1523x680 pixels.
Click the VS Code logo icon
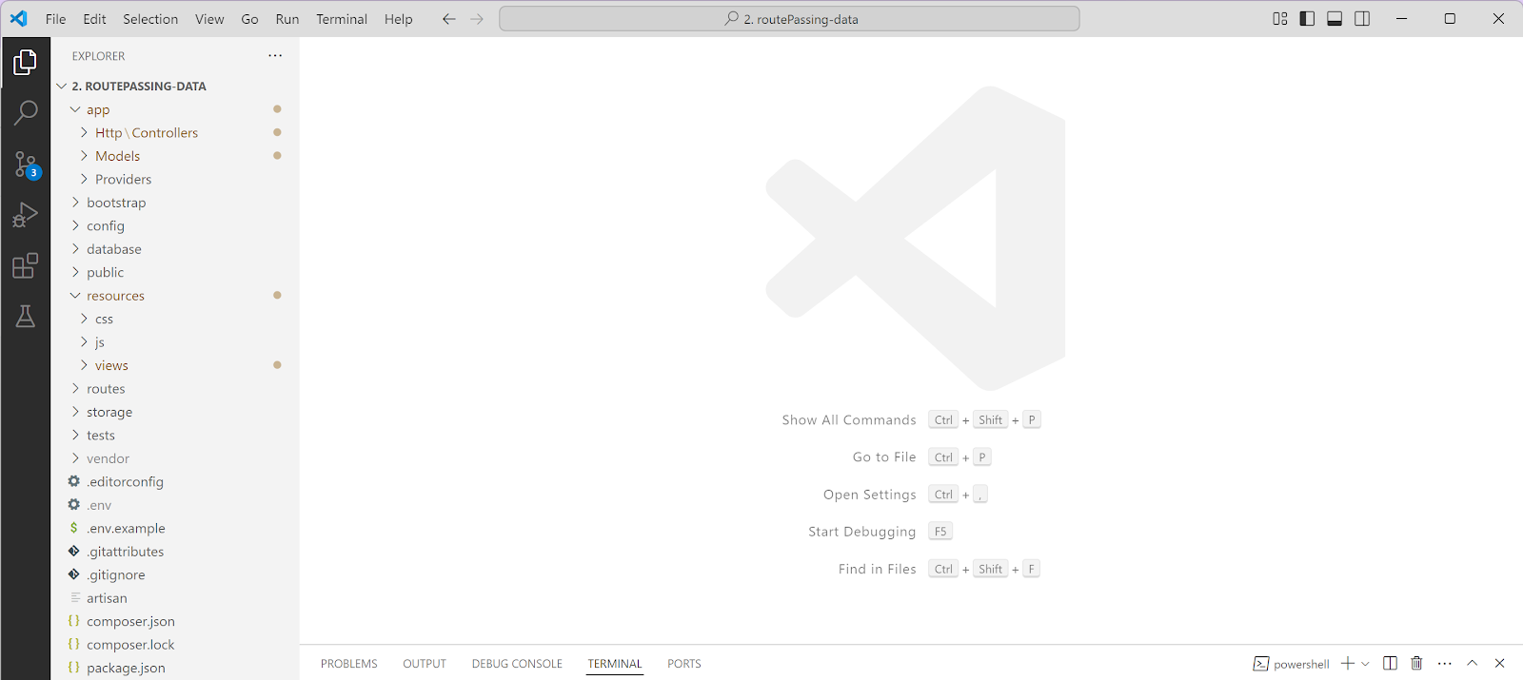18,18
